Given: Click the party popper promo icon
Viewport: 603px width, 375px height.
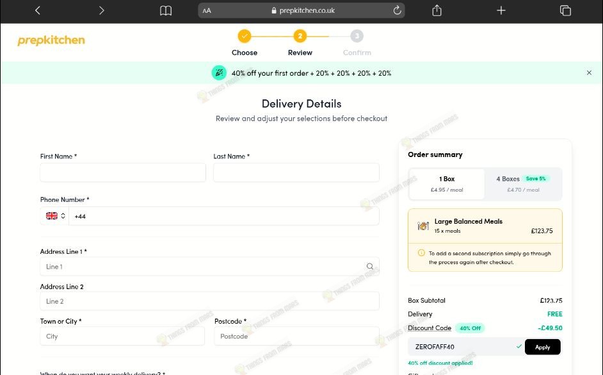Looking at the screenshot, I should [219, 73].
